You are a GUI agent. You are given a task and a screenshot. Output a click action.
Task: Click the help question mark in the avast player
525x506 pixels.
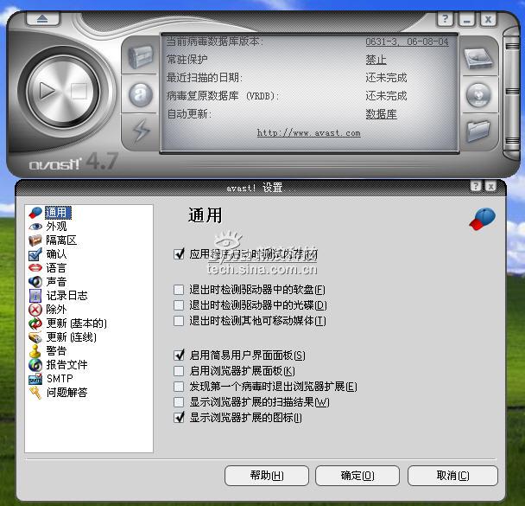point(445,18)
